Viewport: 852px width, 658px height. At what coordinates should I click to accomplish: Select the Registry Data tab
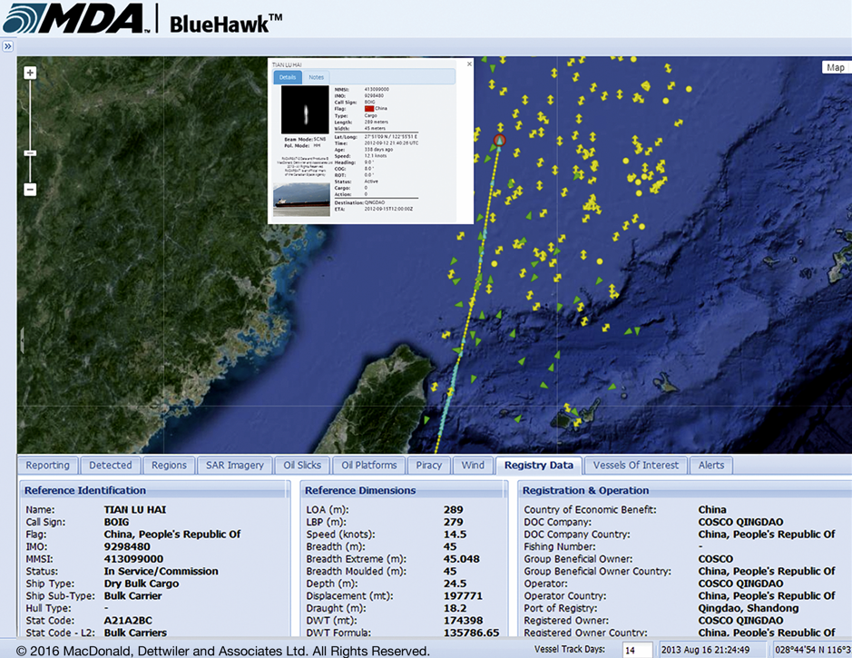[x=538, y=466]
